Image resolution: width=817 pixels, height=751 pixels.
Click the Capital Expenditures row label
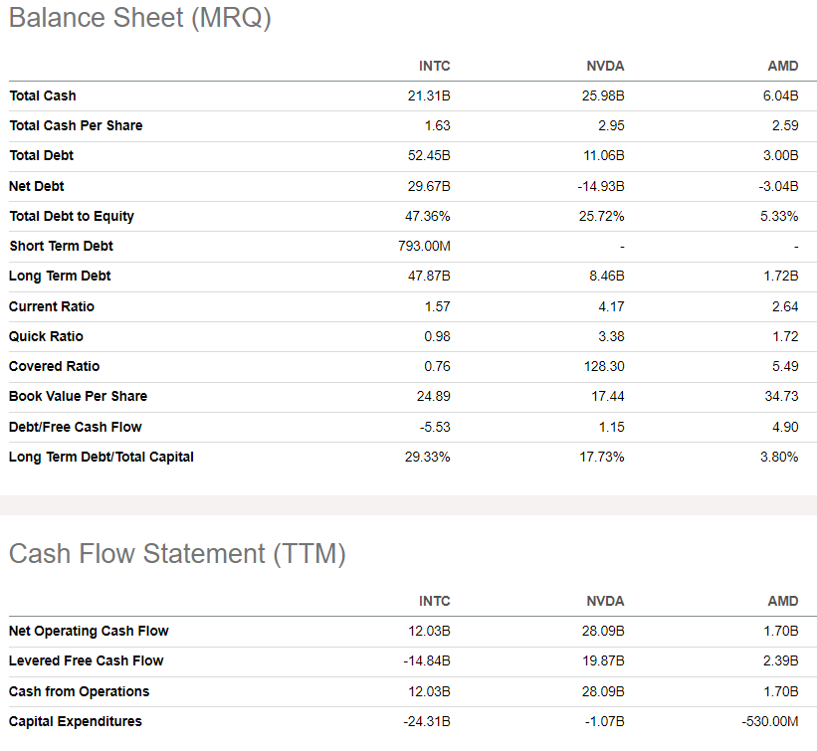76,721
